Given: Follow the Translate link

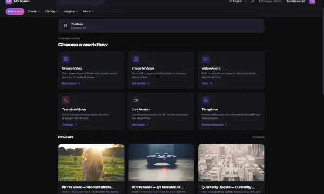Looking at the screenshot, I should (x=69, y=124).
